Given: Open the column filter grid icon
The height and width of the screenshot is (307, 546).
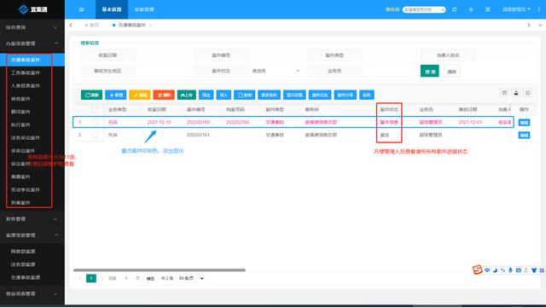Looking at the screenshot, I should 504,93.
